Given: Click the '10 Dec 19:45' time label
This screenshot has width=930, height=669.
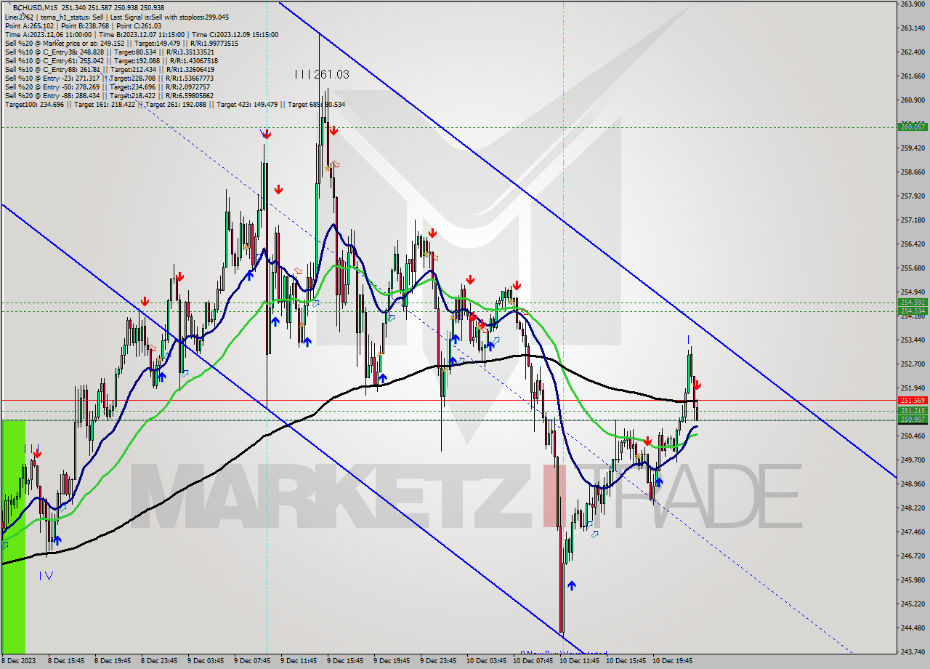Looking at the screenshot, I should pyautogui.click(x=672, y=661).
